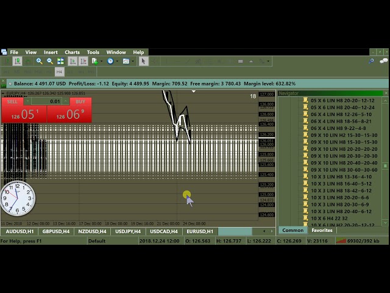
Task: Select the '10 X 3 LIN H8 20-30--6-9' navigator item
Action: (339, 204)
